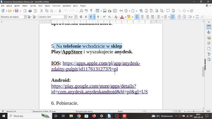Click the Cut scissors icon
212x119 pixels.
41,11
